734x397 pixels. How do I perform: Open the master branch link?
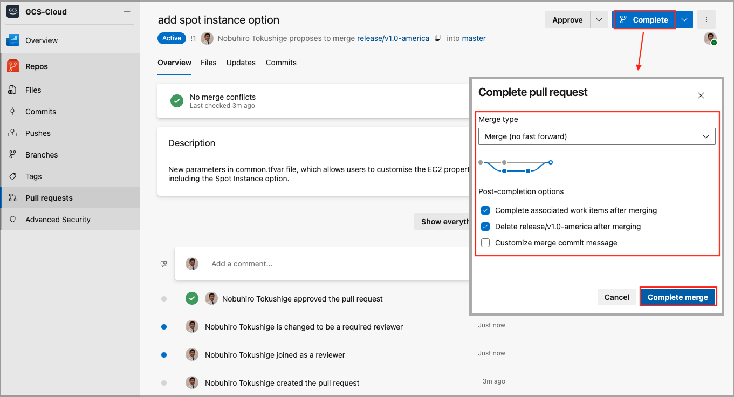coord(474,38)
